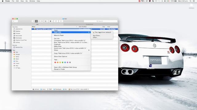Open Downloads in Finder sidebar

tap(18, 38)
